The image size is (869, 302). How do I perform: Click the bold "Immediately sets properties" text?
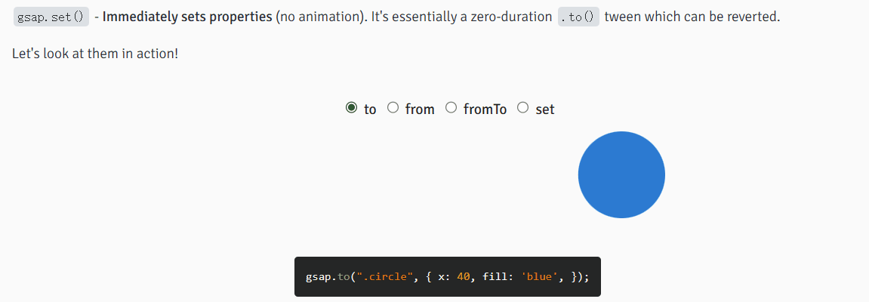187,16
